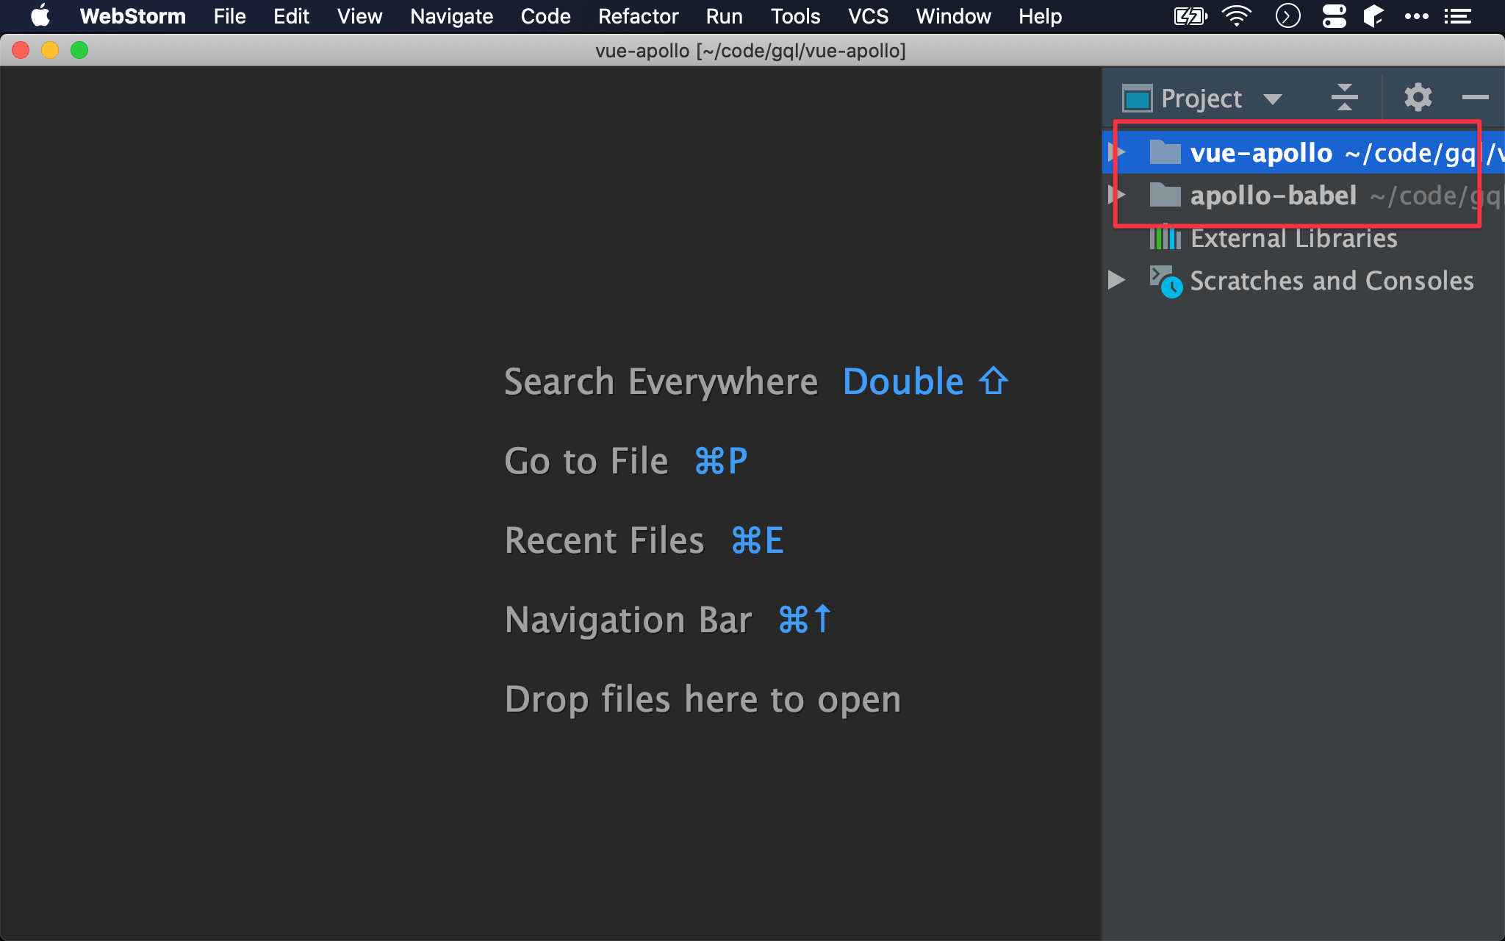
Task: Click the Collapse All icon in Project panel
Action: 1344,97
